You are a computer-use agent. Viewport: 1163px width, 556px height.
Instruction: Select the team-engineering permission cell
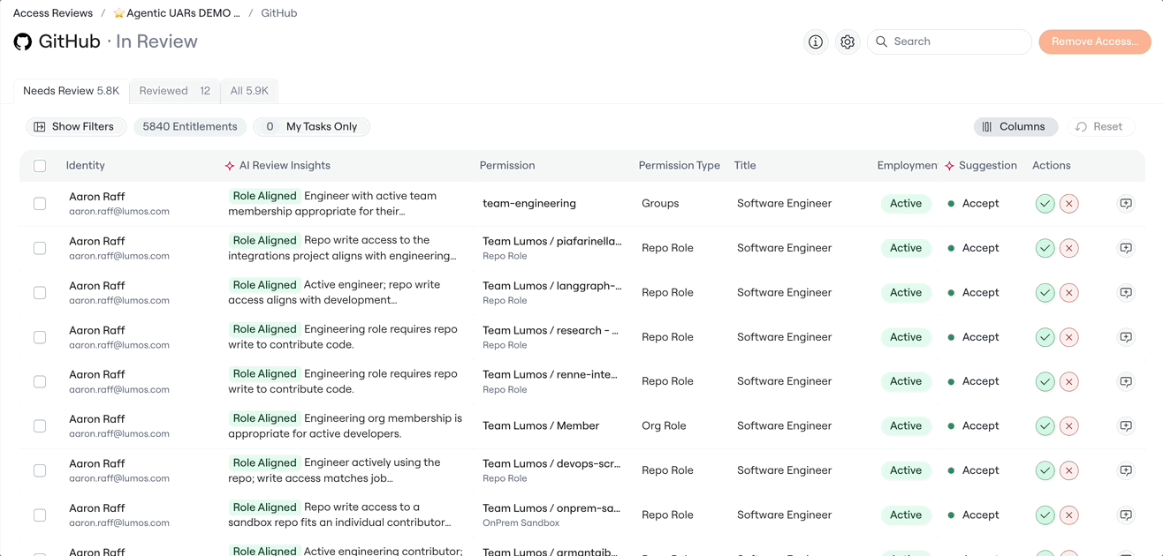point(529,204)
